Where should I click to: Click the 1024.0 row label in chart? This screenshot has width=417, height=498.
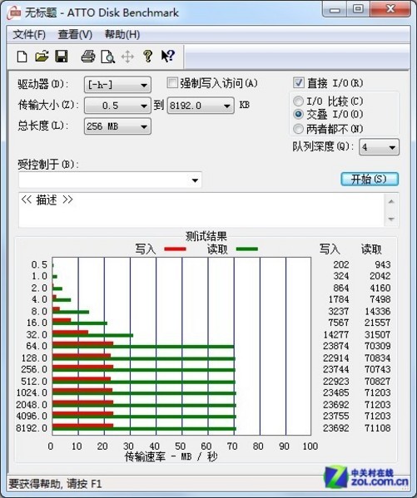(32, 392)
